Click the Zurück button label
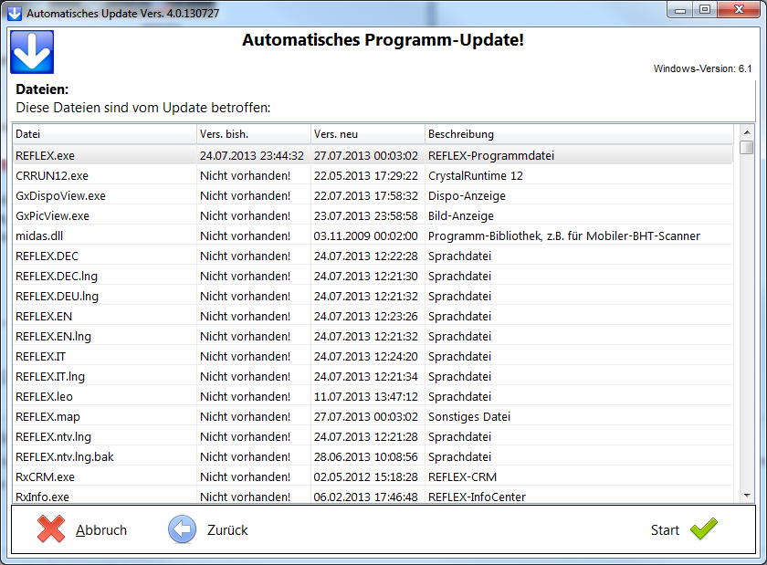767x565 pixels. point(227,530)
